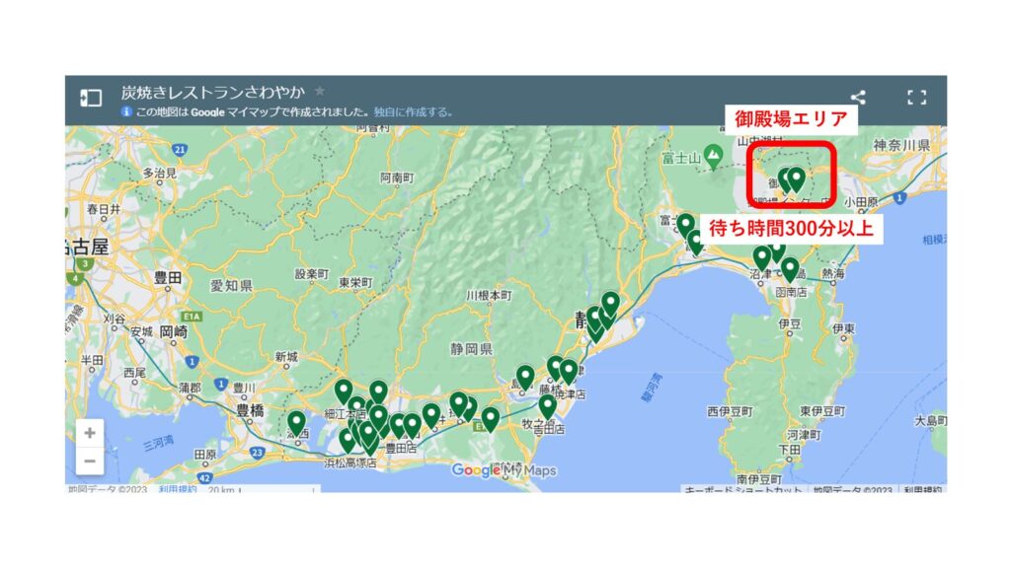The height and width of the screenshot is (568, 1011).
Task: Open the map legend side panel
Action: tap(91, 98)
